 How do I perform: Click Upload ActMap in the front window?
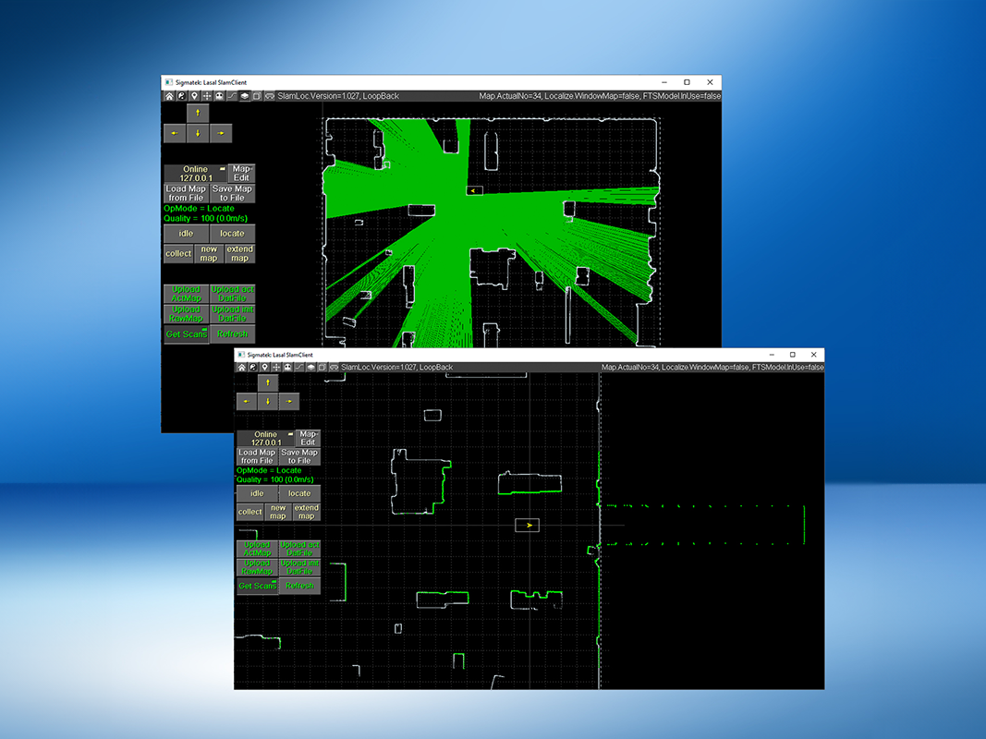coord(257,550)
